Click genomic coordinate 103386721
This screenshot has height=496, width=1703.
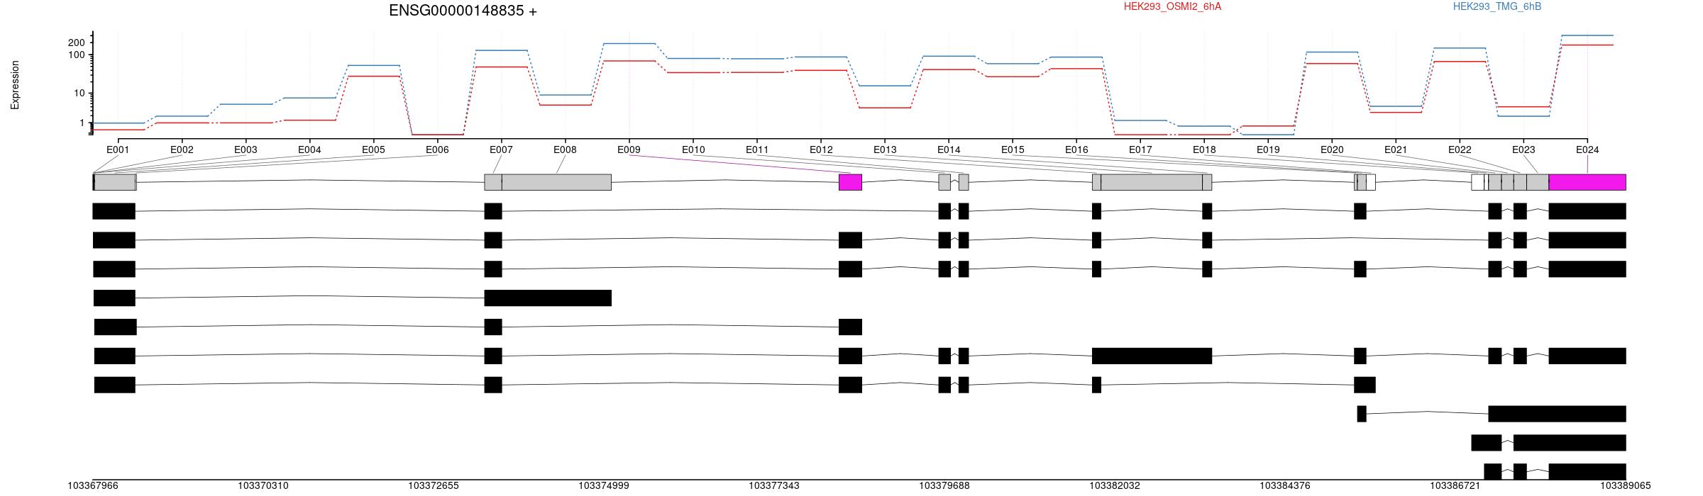1455,485
